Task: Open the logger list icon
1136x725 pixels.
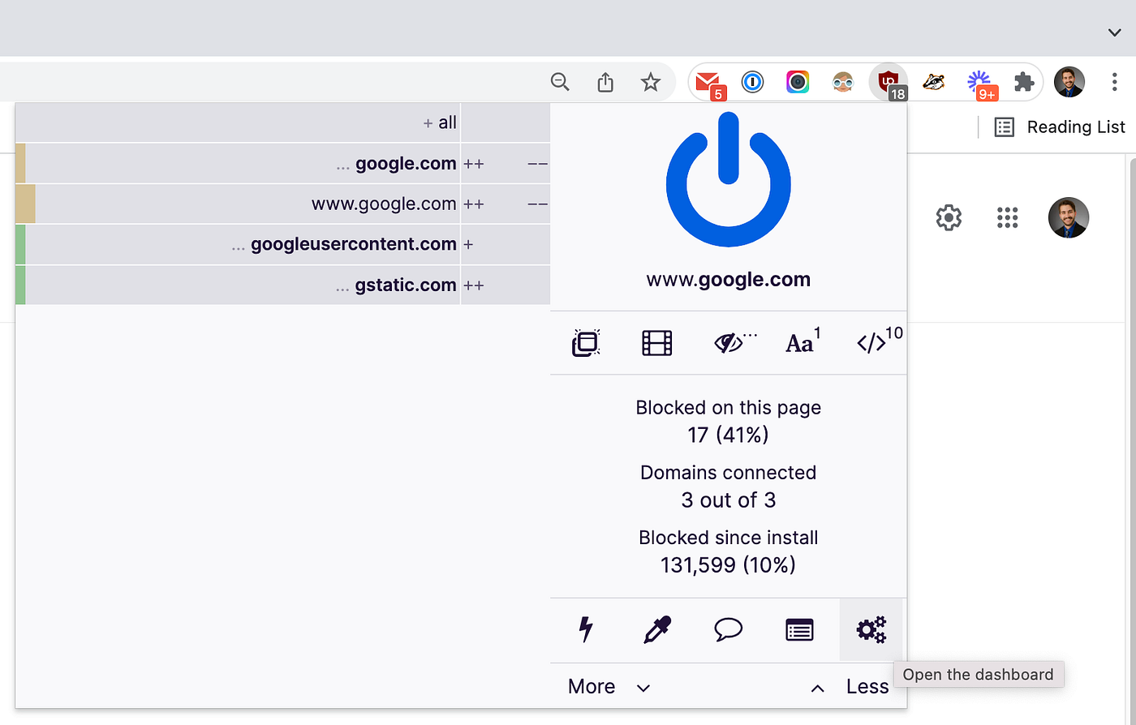Action: (799, 630)
